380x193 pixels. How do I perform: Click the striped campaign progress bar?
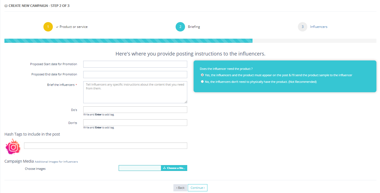coord(128,41)
